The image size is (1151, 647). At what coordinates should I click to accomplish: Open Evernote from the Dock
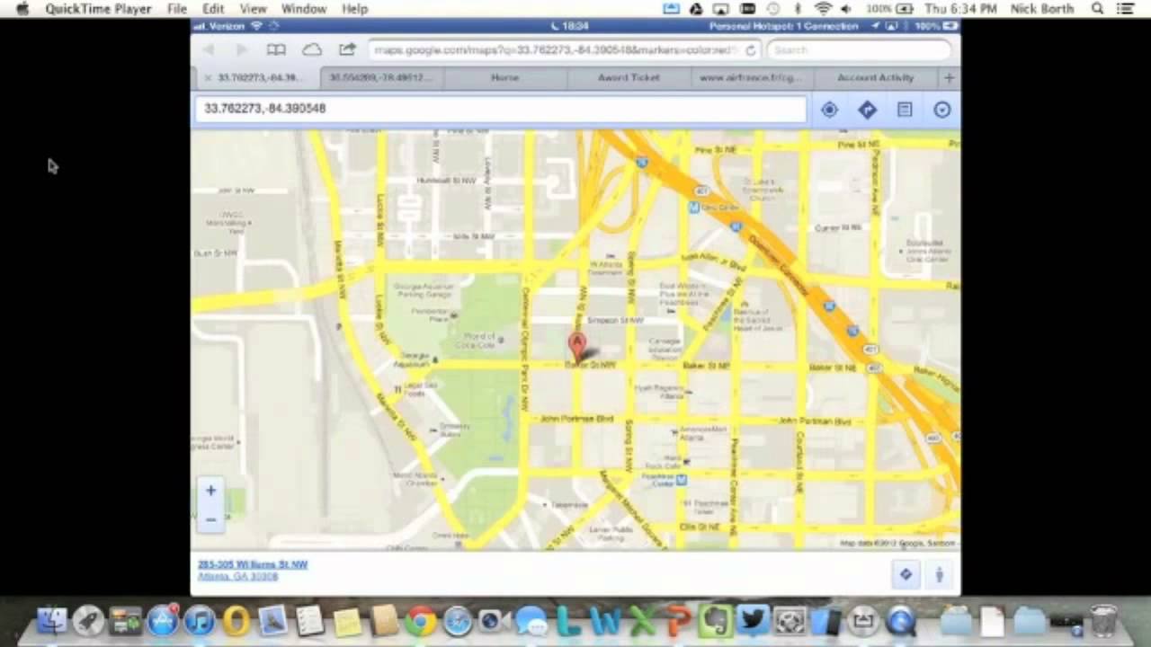(716, 621)
